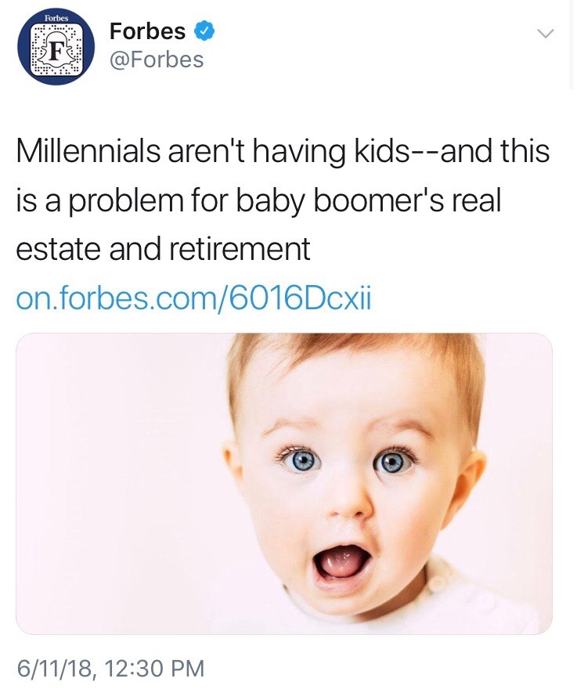Click the 6/11/18 date in timestamp
The height and width of the screenshot is (700, 577).
pyautogui.click(x=56, y=669)
